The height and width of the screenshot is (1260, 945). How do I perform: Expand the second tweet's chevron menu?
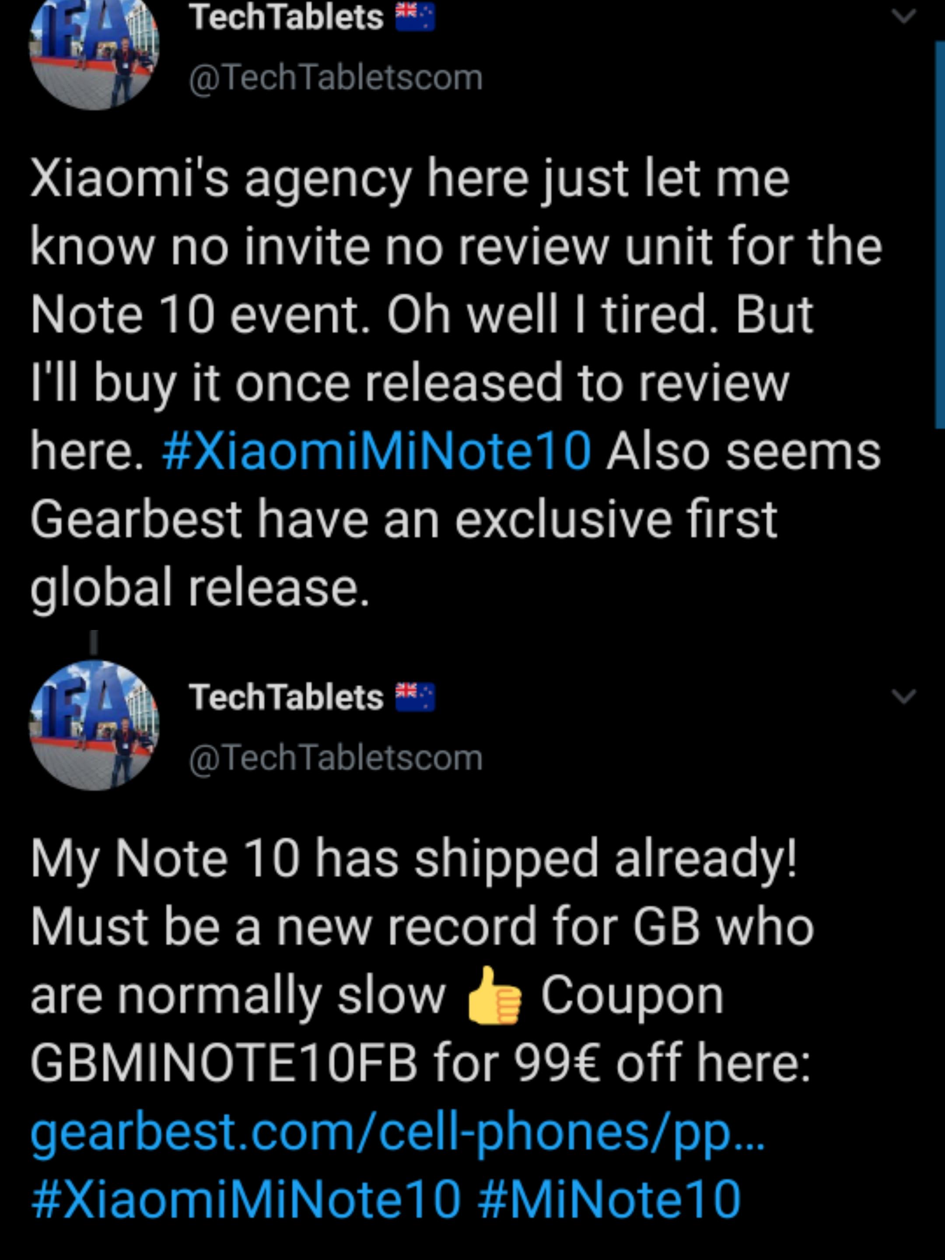903,696
